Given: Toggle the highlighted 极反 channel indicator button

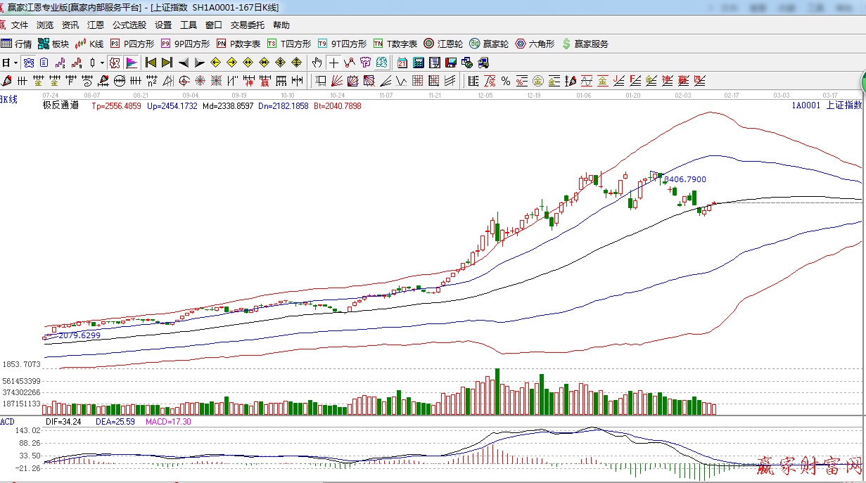Looking at the screenshot, I should [x=114, y=63].
